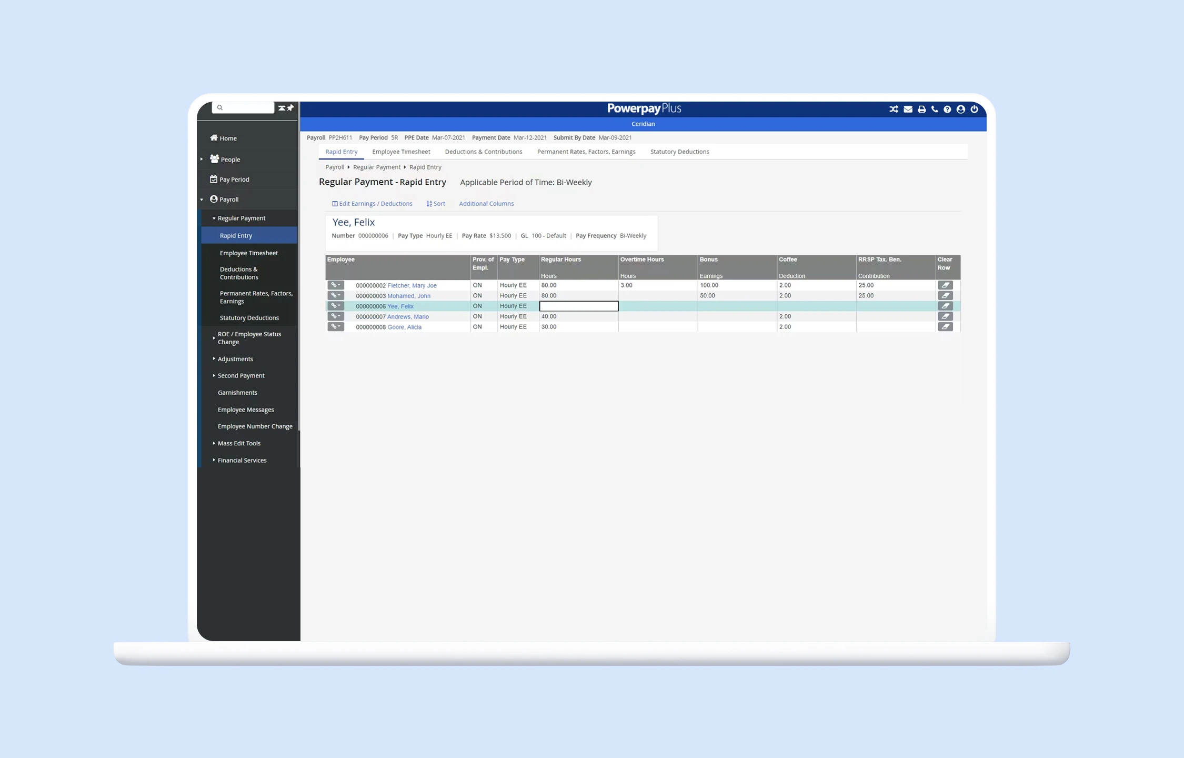Click the power logout icon

(975, 109)
